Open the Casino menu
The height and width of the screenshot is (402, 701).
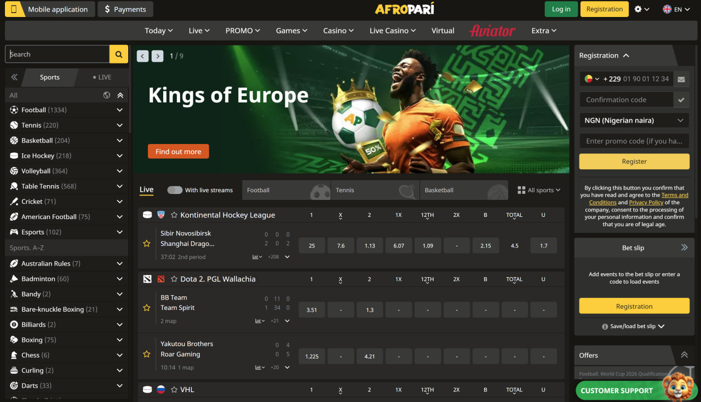pyautogui.click(x=338, y=31)
